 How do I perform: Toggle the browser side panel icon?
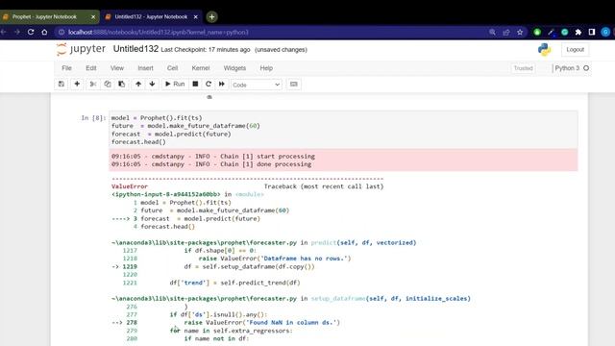click(592, 32)
